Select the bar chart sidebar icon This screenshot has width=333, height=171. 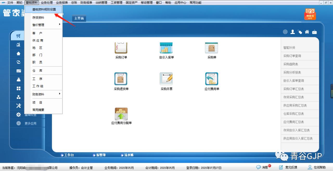[18, 45]
